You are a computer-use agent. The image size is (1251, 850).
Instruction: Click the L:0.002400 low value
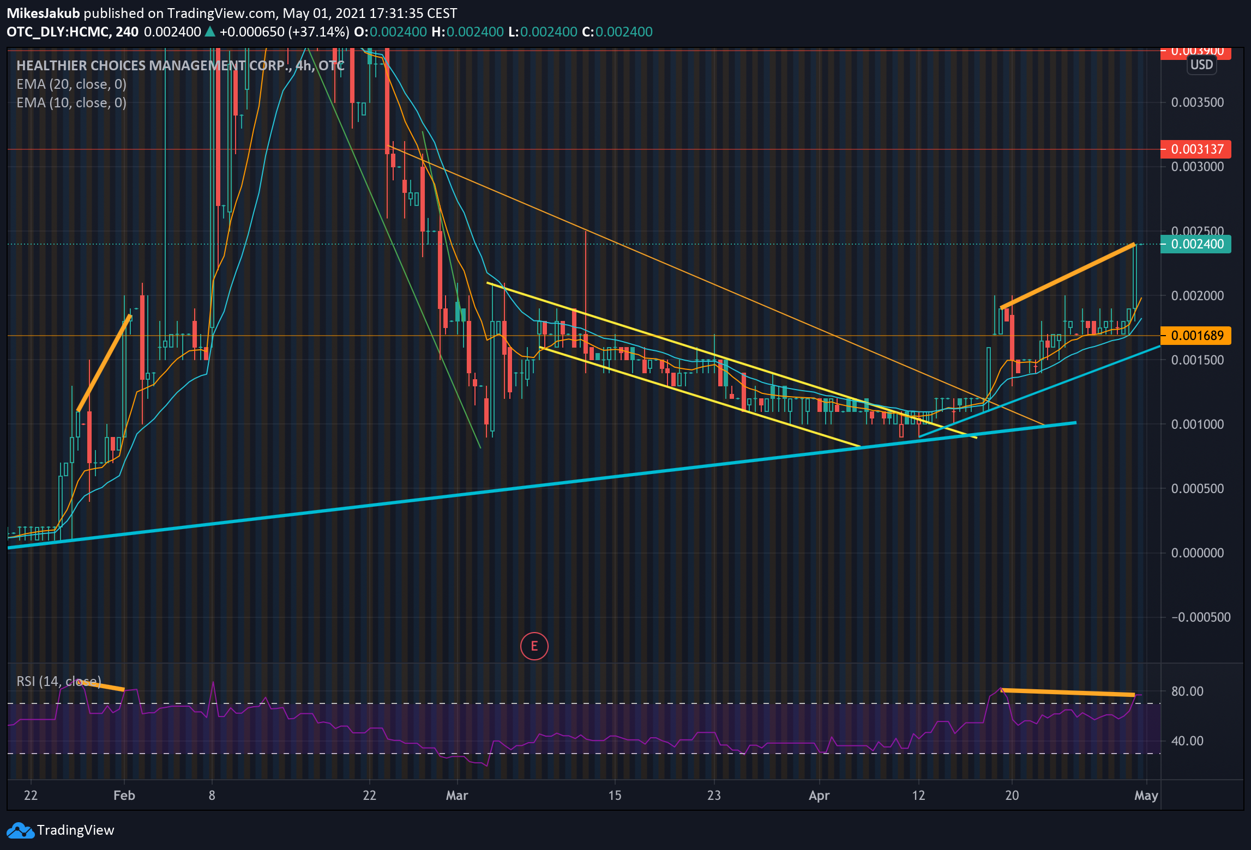[x=543, y=32]
